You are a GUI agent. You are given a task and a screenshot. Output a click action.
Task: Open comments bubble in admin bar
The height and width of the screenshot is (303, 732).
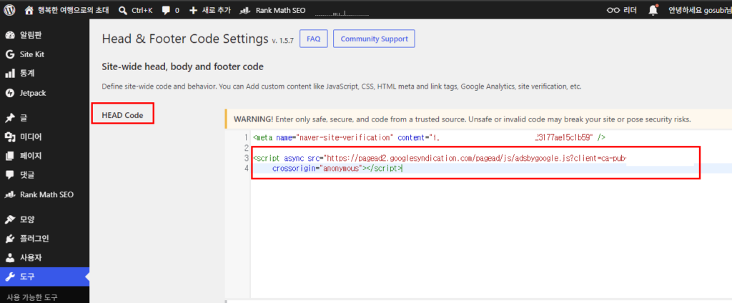(x=166, y=10)
